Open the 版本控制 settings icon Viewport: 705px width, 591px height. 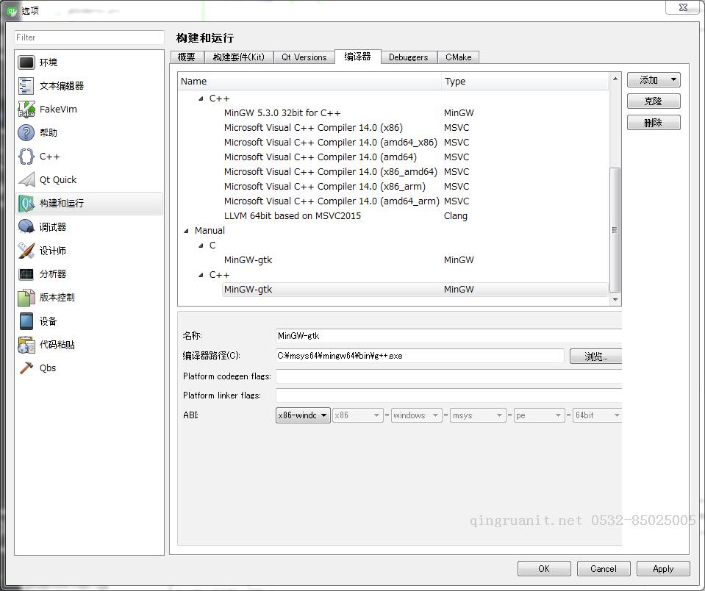tap(27, 297)
